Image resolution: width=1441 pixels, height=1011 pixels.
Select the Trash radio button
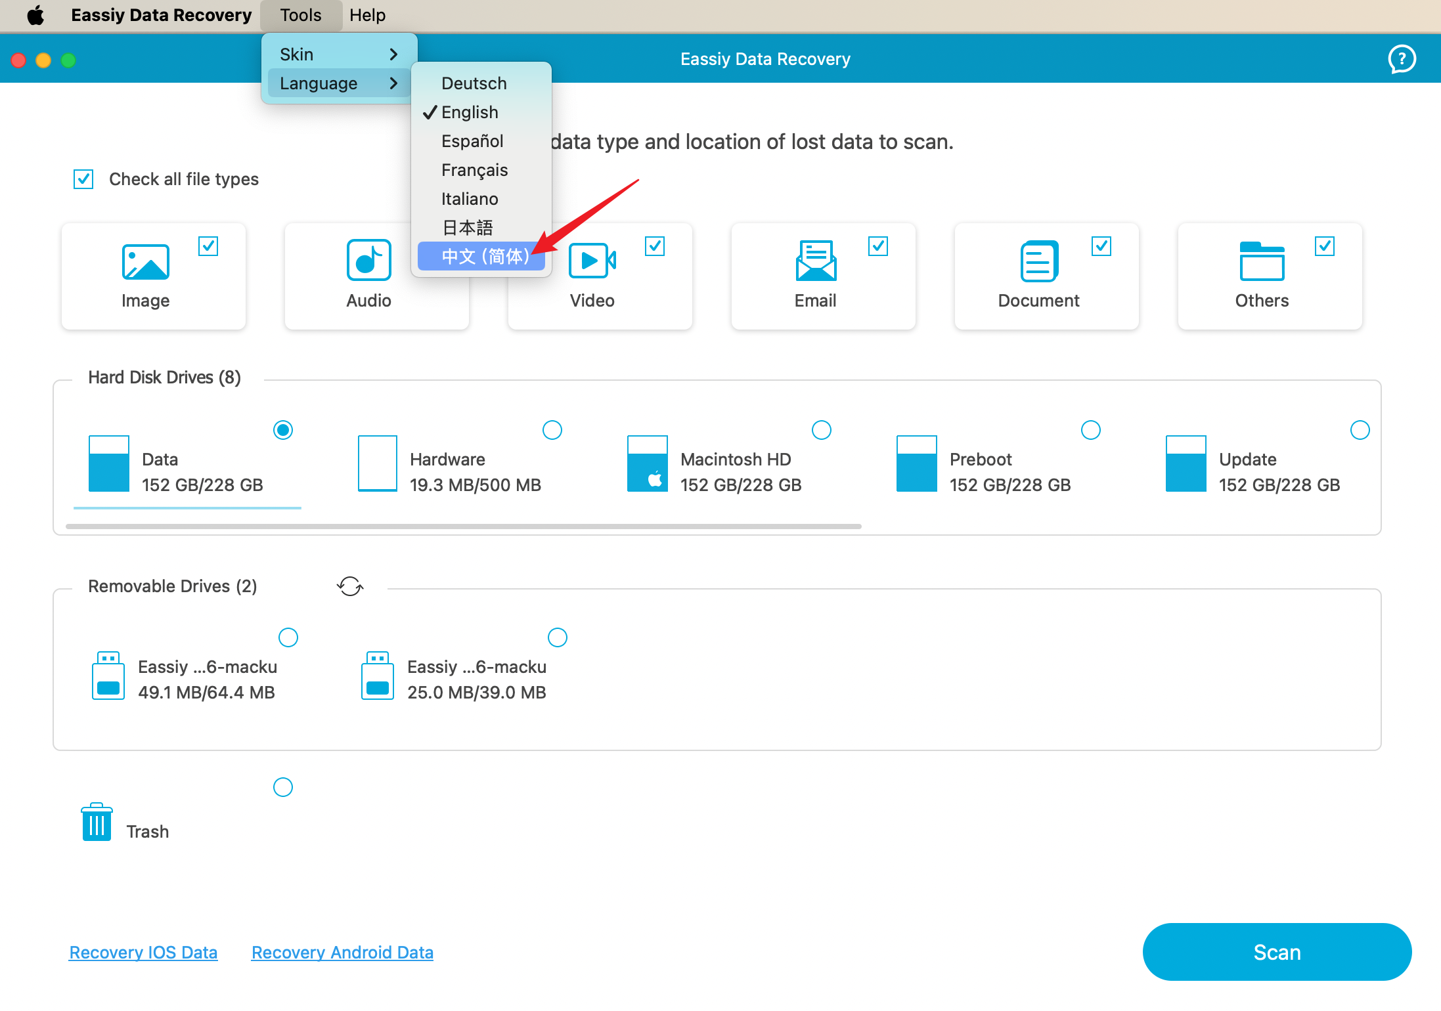pos(283,787)
